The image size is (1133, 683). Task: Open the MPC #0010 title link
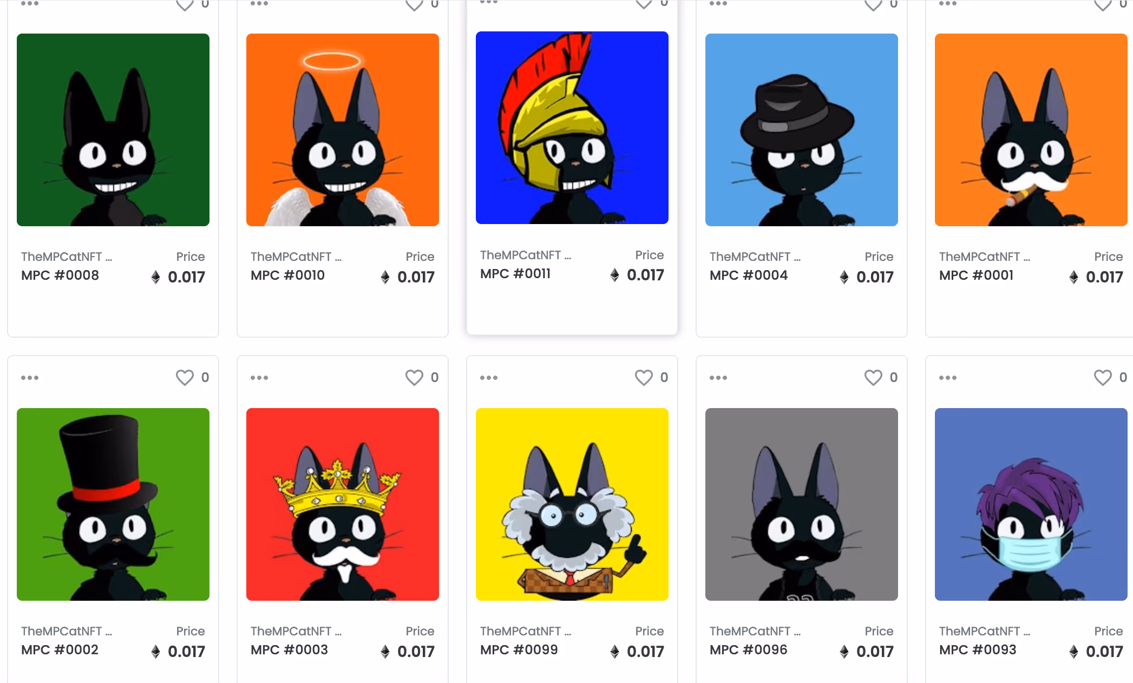click(287, 275)
